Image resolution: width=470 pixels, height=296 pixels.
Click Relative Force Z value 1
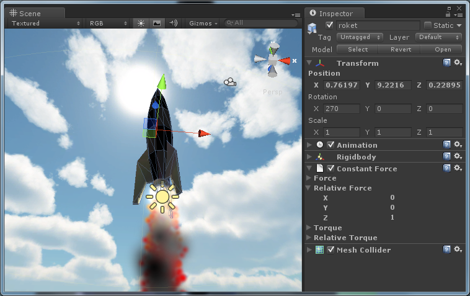click(392, 217)
